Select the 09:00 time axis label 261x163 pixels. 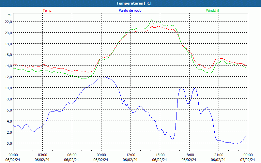pos(101,155)
